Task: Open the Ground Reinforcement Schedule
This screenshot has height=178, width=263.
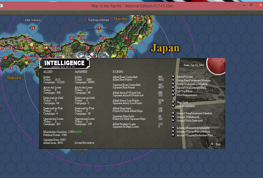Action: pos(195,113)
